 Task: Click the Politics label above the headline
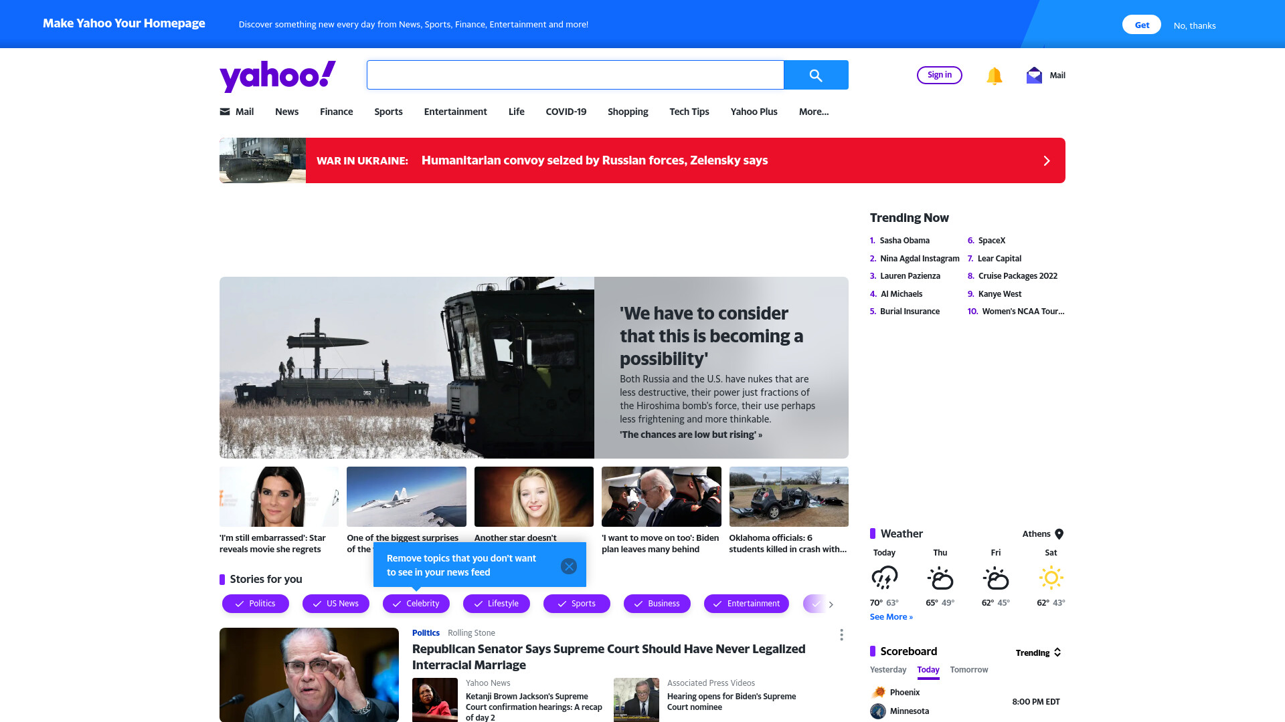(426, 633)
